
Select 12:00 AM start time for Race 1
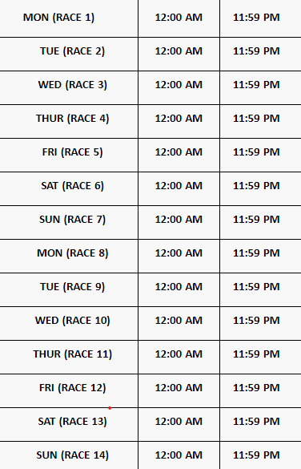[179, 18]
